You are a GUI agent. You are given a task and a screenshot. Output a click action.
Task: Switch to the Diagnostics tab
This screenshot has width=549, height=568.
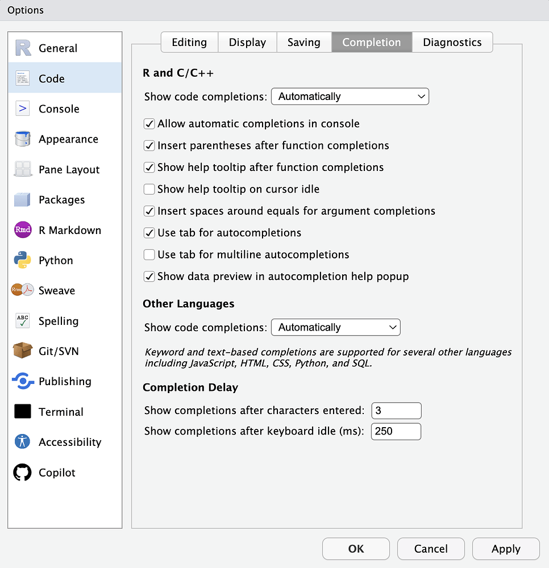point(452,43)
